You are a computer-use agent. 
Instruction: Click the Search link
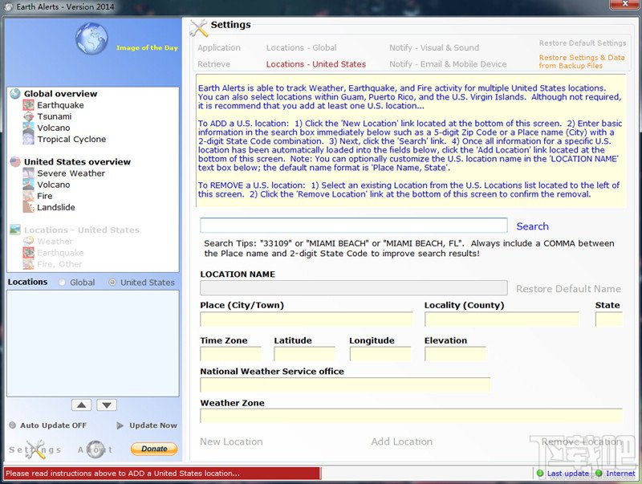pos(532,226)
